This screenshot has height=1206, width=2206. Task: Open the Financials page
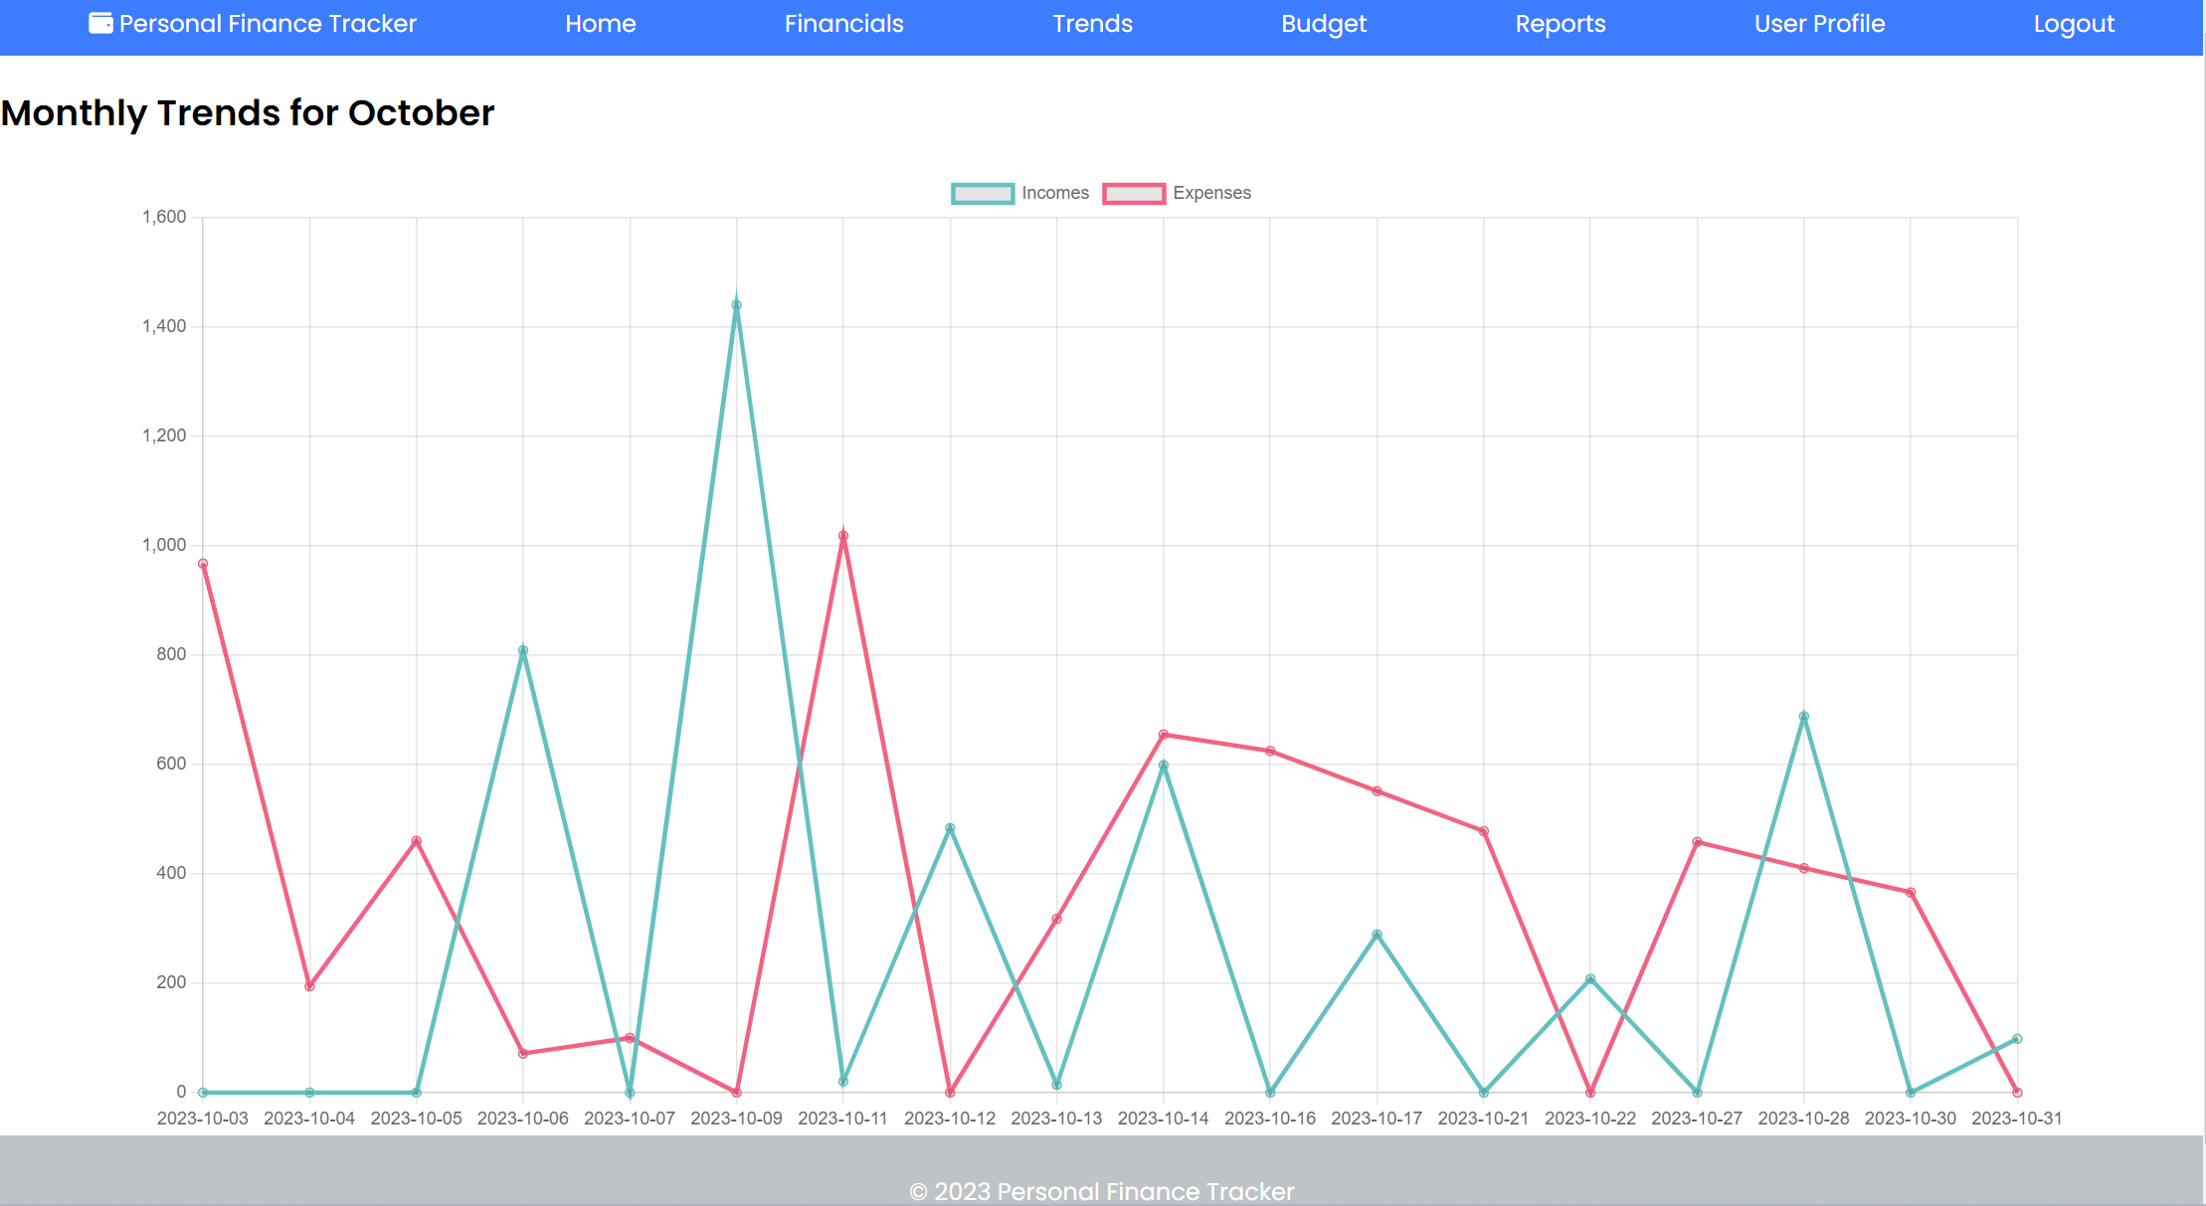[844, 24]
